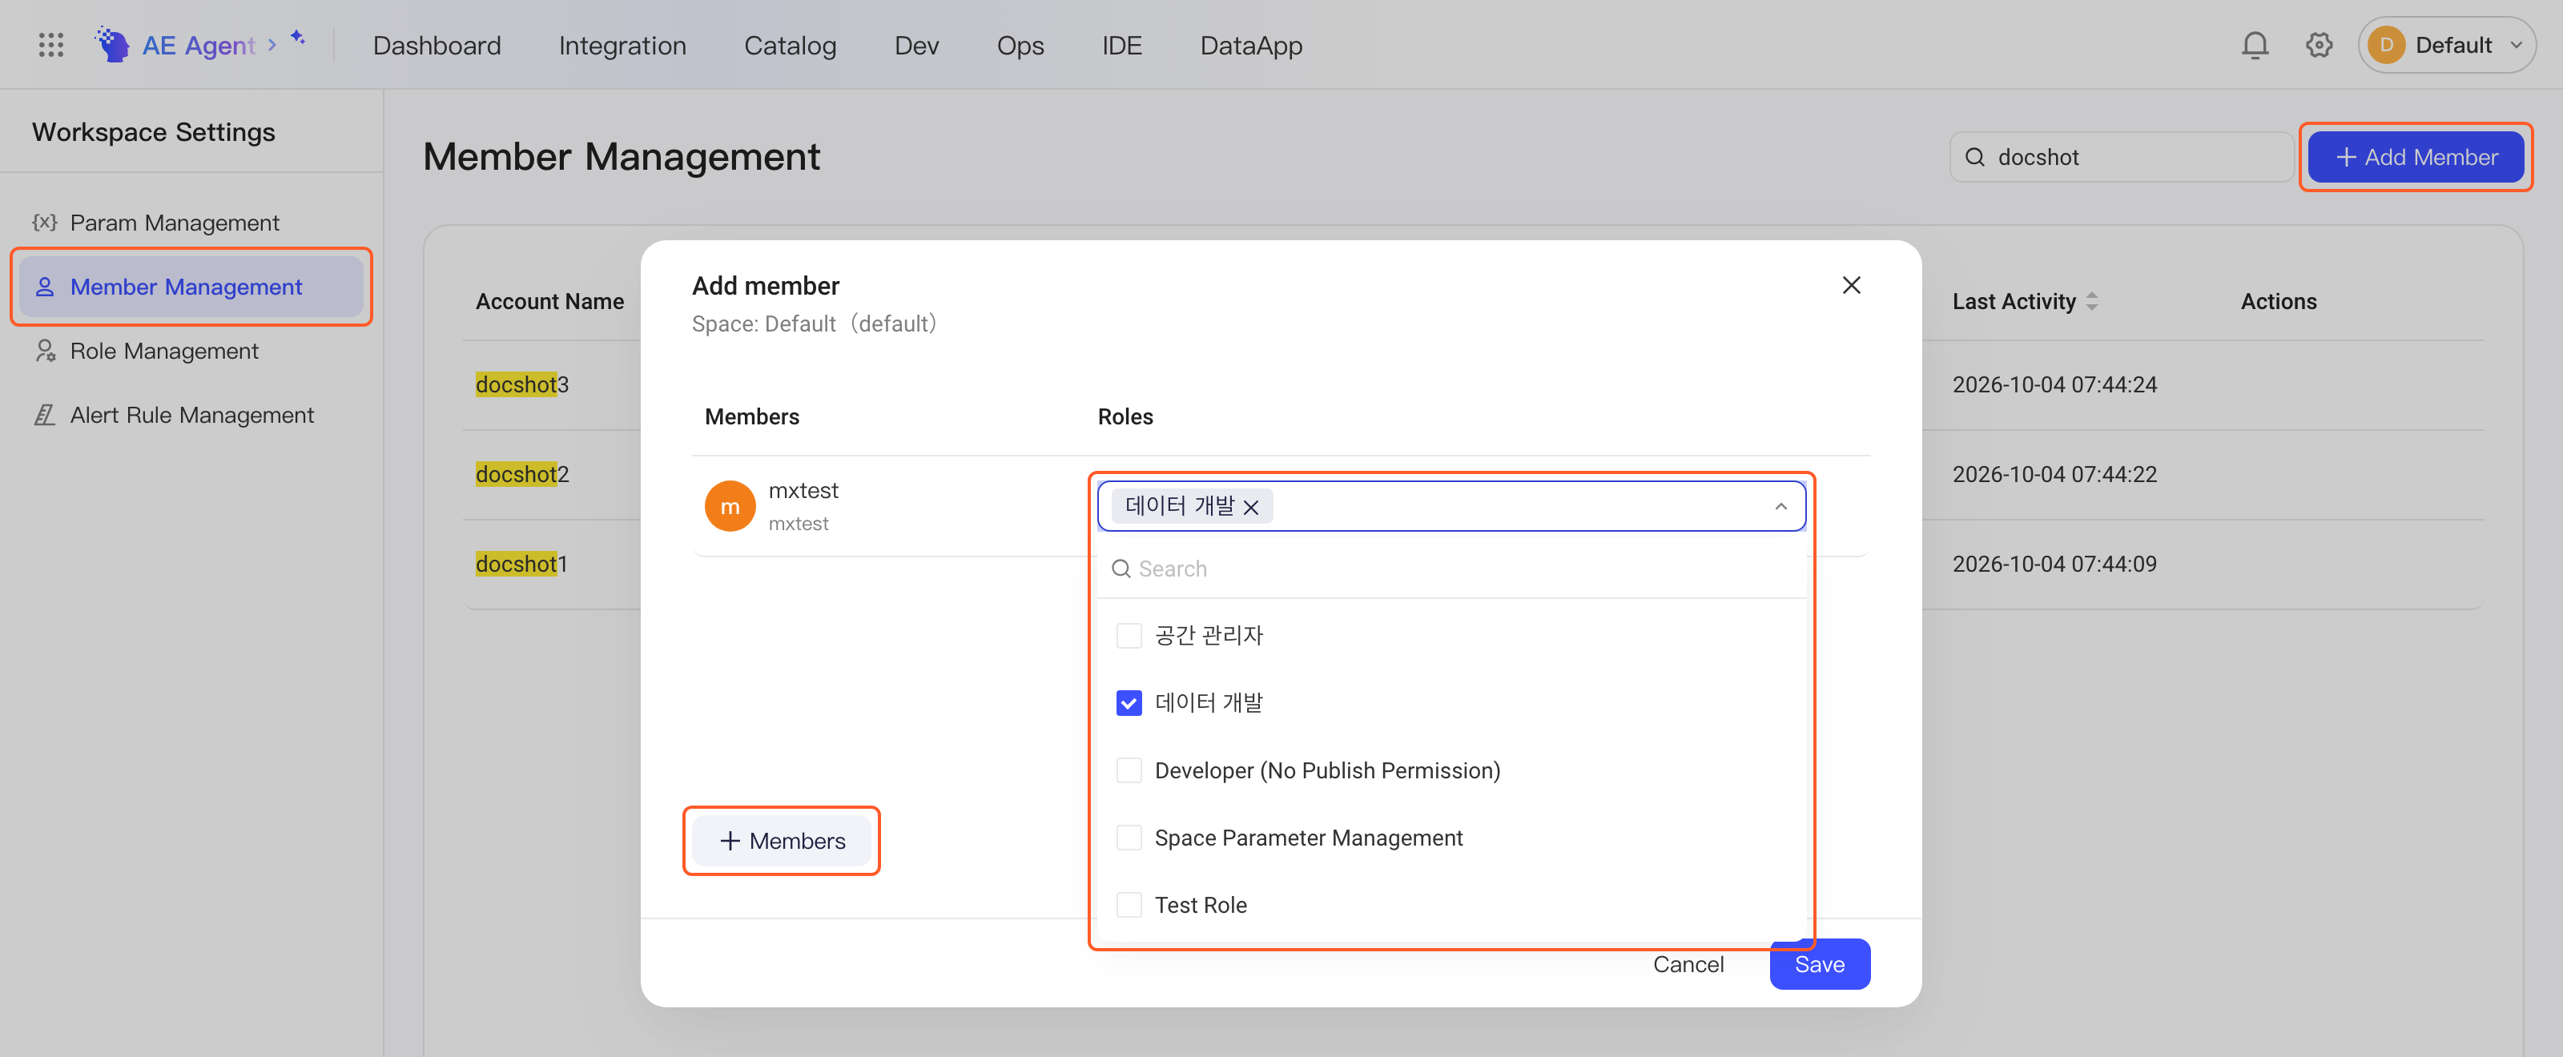Expand the Default workspace dropdown
Viewport: 2563px width, 1057px height.
point(2447,45)
